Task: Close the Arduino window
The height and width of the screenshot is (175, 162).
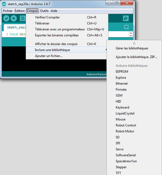Action: (x=127, y=3)
